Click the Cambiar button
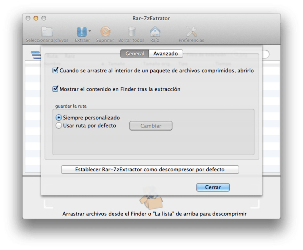Image resolution: width=303 pixels, height=250 pixels. [x=151, y=126]
